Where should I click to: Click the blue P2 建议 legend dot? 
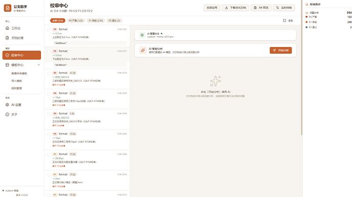[x=306, y=27]
